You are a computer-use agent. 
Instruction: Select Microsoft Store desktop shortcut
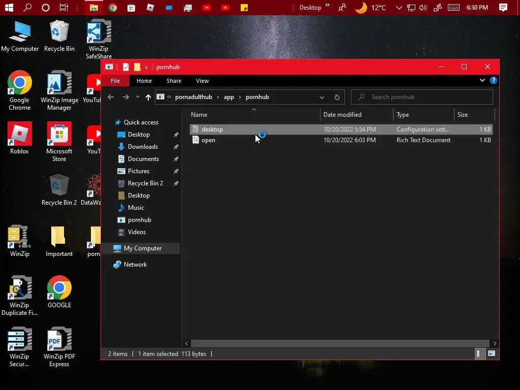coord(59,142)
